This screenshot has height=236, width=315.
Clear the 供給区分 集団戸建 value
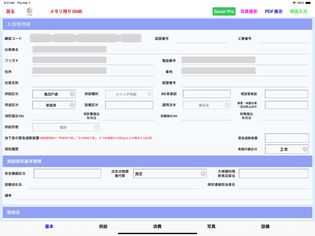(72, 94)
